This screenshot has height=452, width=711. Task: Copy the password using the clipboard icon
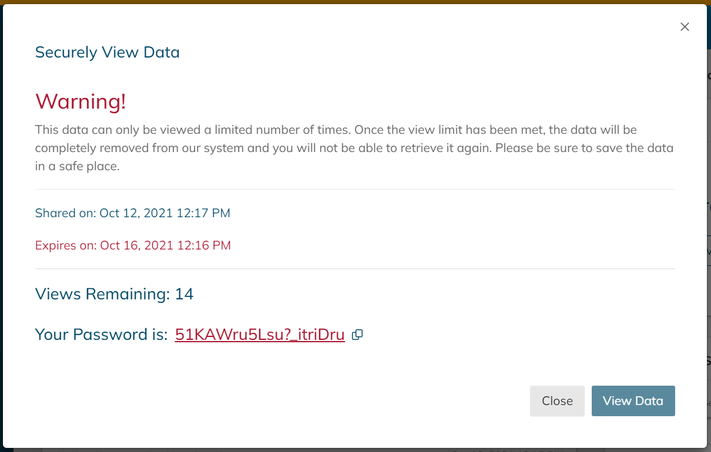click(x=357, y=335)
